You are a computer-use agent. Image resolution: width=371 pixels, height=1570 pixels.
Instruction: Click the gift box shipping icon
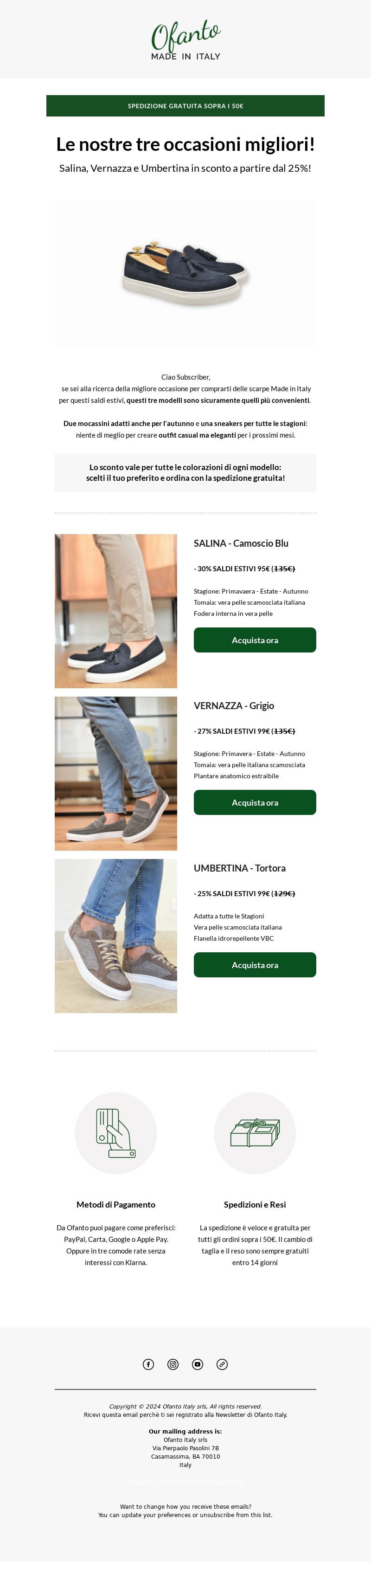[255, 1133]
